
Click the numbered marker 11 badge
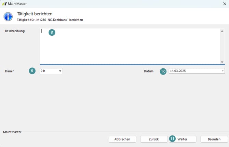pyautogui.click(x=173, y=139)
